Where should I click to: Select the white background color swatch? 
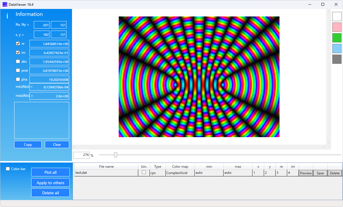[x=337, y=16]
